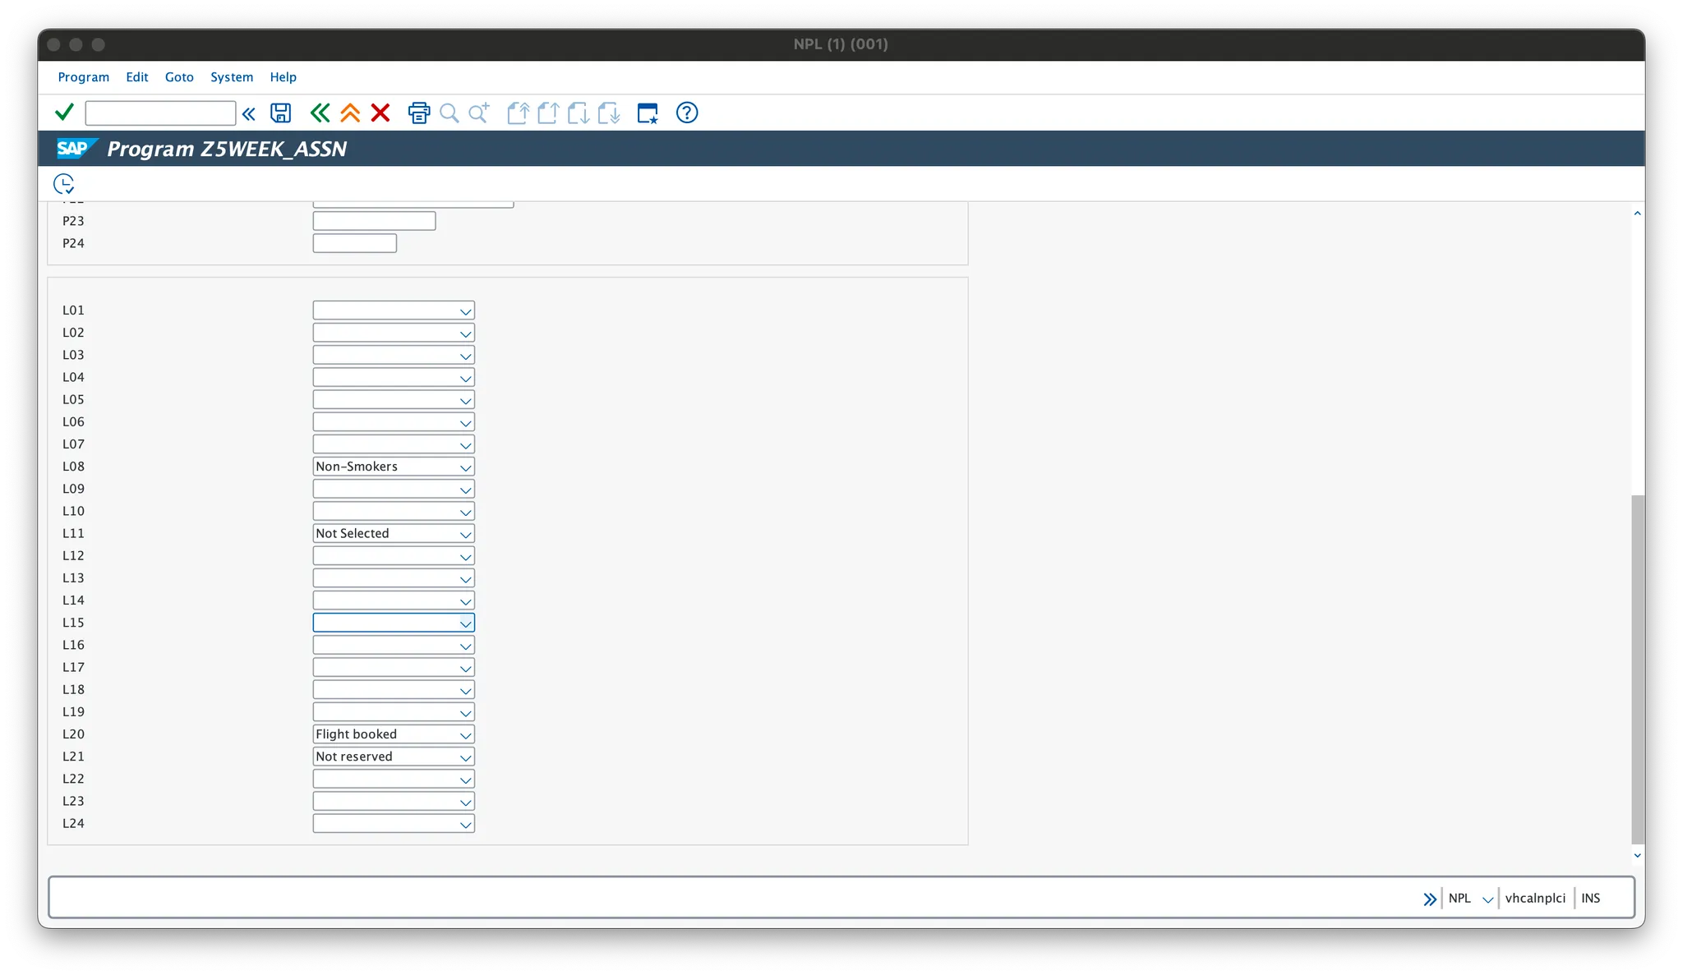Click the green checkmark Enter icon
This screenshot has width=1683, height=975.
pyautogui.click(x=64, y=113)
